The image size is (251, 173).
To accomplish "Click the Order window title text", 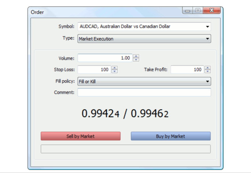I will pos(37,12).
